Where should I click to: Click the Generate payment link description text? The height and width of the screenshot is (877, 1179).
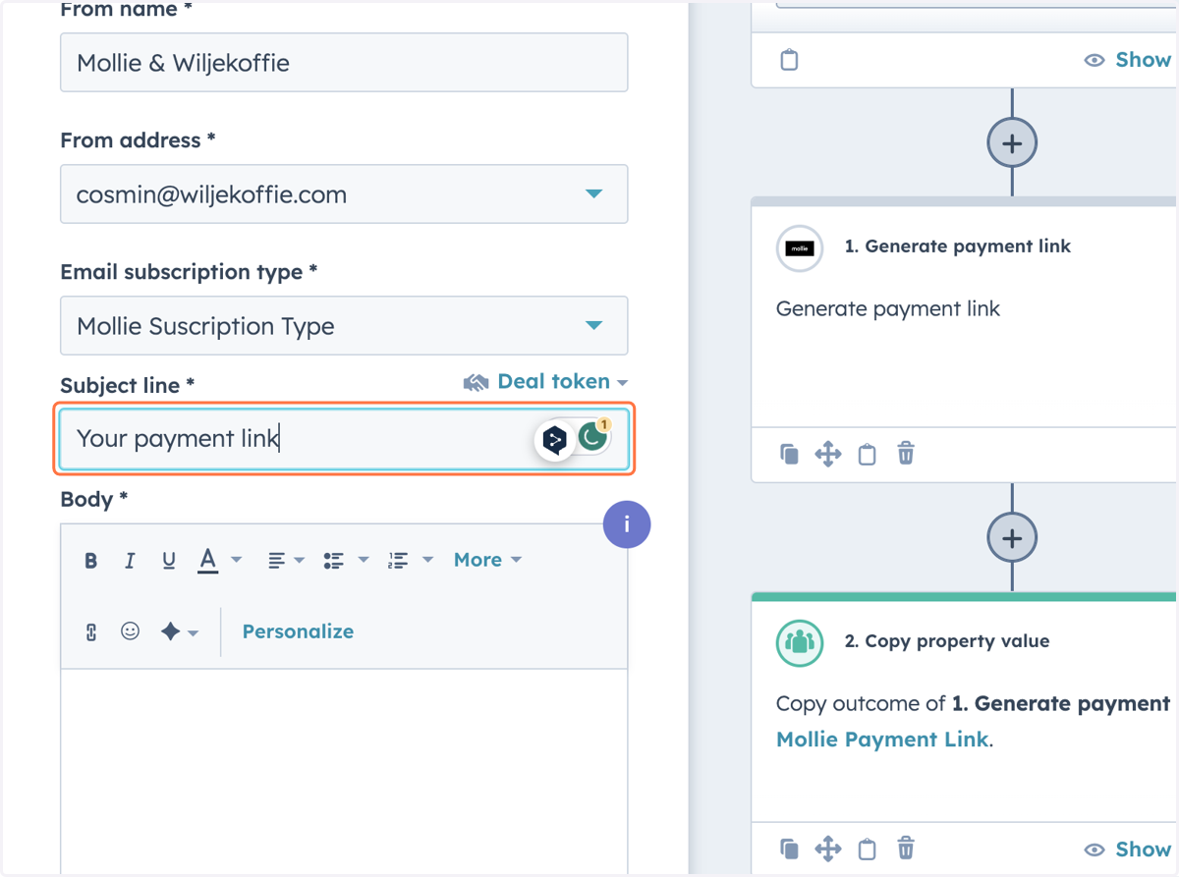[x=888, y=308]
